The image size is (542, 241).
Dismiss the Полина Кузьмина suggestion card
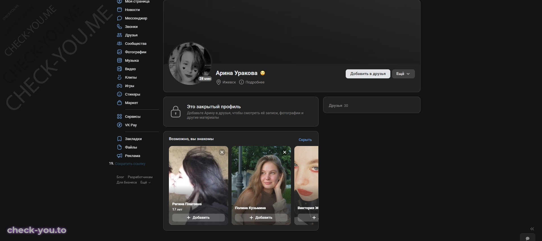click(x=285, y=152)
